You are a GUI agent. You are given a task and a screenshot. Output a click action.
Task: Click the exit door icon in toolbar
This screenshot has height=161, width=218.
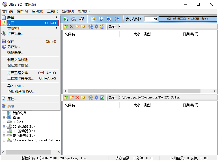pyautogui.click(x=117, y=19)
